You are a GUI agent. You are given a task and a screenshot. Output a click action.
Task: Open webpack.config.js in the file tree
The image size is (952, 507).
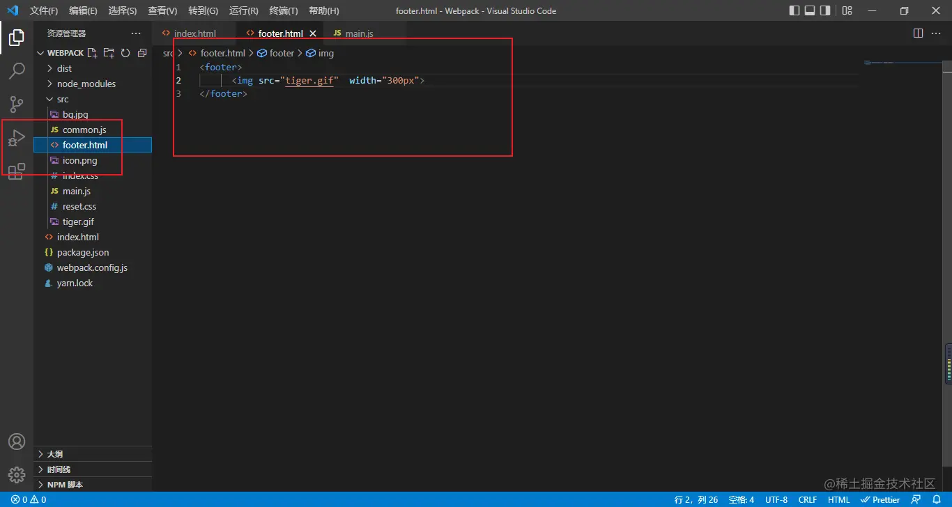click(x=93, y=267)
